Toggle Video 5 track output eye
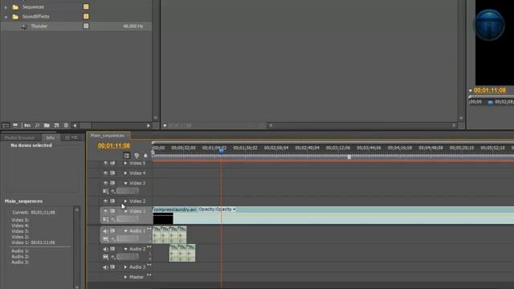This screenshot has height=289, width=514. tap(105, 163)
